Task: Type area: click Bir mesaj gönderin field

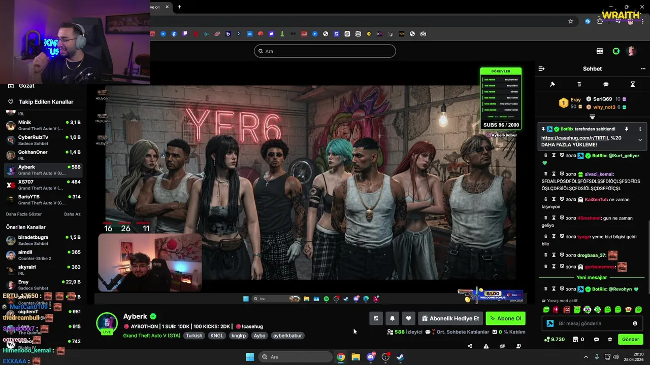Action: (592, 323)
